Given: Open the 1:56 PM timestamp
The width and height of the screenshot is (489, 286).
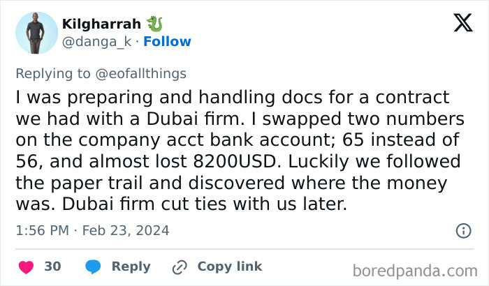Looking at the screenshot, I should click(x=41, y=230).
